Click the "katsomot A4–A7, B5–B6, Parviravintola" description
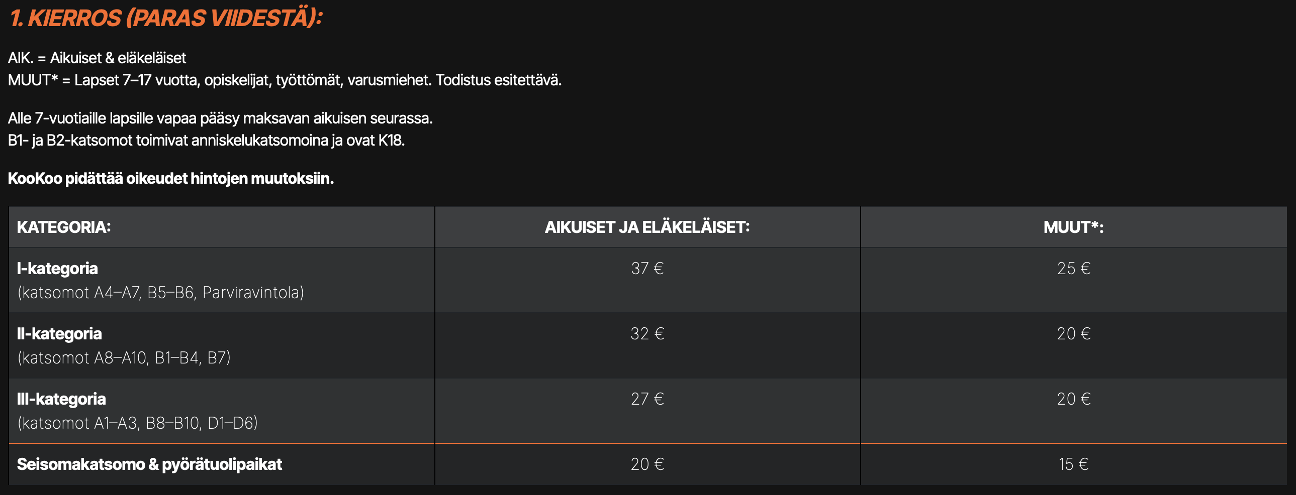This screenshot has height=495, width=1296. tap(160, 293)
